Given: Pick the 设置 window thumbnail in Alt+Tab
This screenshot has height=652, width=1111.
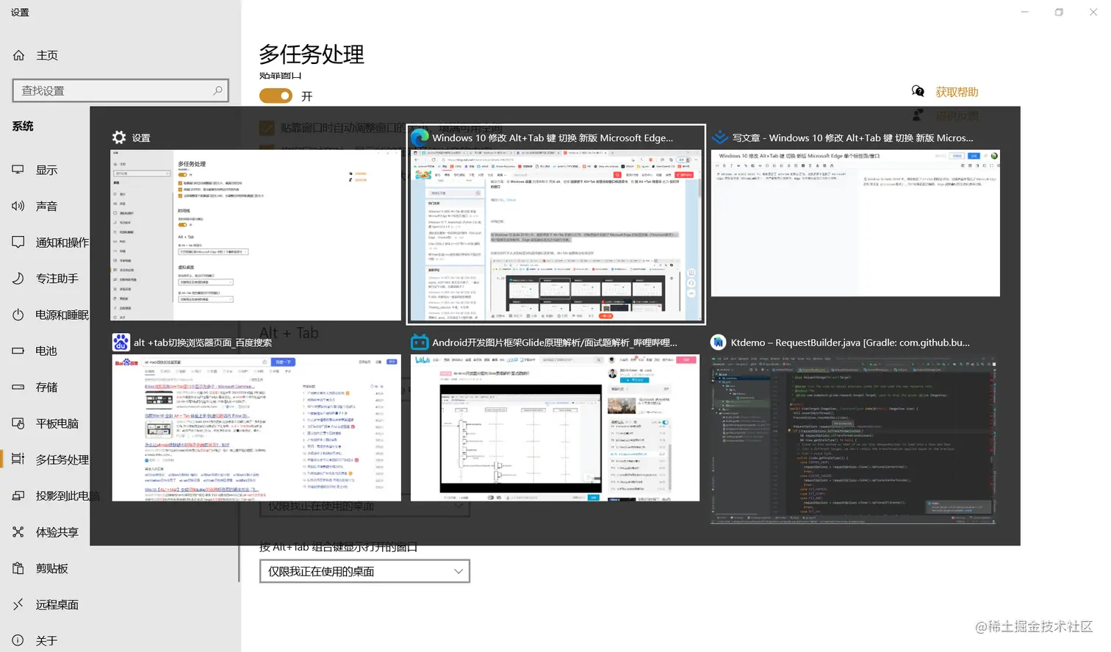Looking at the screenshot, I should coord(256,235).
